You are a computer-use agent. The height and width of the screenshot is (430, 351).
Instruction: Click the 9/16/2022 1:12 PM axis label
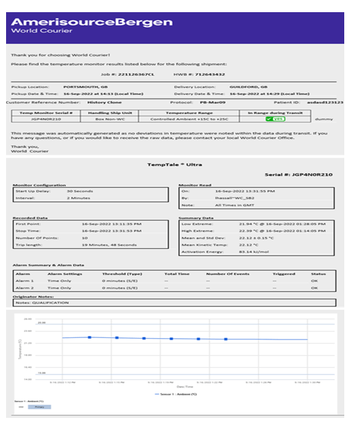[x=62, y=382]
